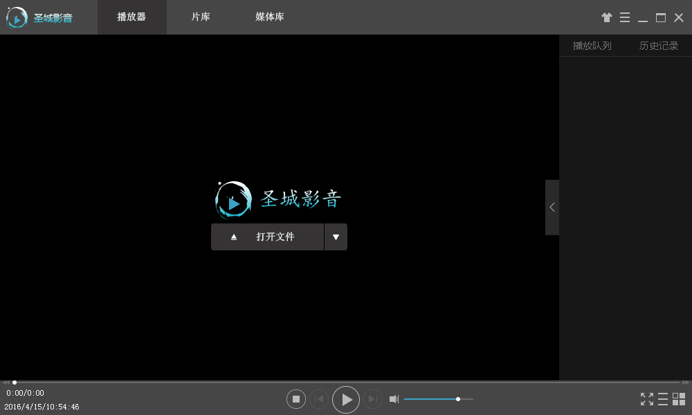The height and width of the screenshot is (415, 692).
Task: Mute audio with the speaker icon
Action: click(394, 399)
